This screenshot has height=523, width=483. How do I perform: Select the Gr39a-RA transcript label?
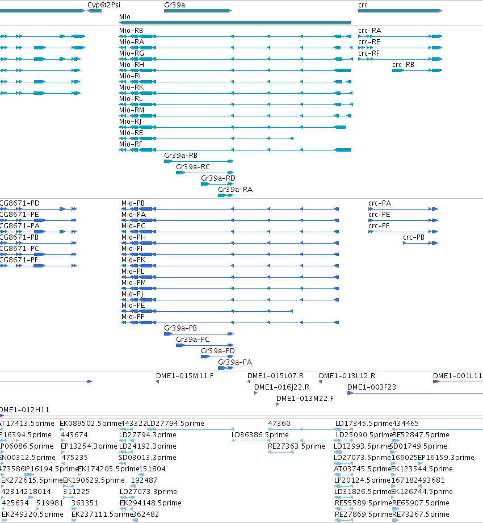click(x=236, y=190)
